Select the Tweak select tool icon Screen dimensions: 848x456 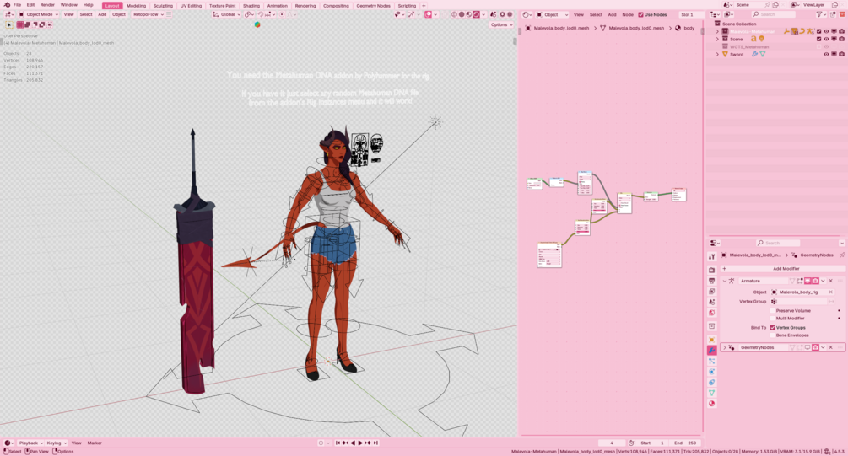[x=9, y=24]
